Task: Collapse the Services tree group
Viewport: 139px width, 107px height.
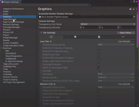Action: click(2, 48)
